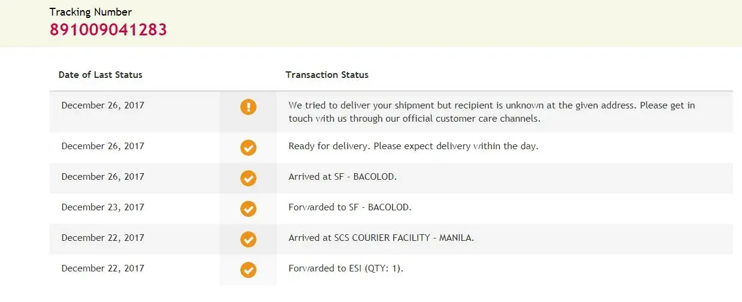Image resolution: width=742 pixels, height=302 pixels.
Task: Select the tracking number 891009041283
Action: (x=108, y=29)
